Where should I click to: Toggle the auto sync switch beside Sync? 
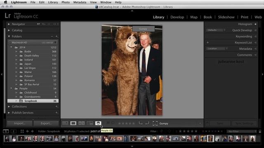(x=207, y=123)
